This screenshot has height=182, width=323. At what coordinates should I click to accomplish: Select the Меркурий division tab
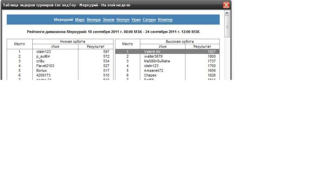coord(64,20)
